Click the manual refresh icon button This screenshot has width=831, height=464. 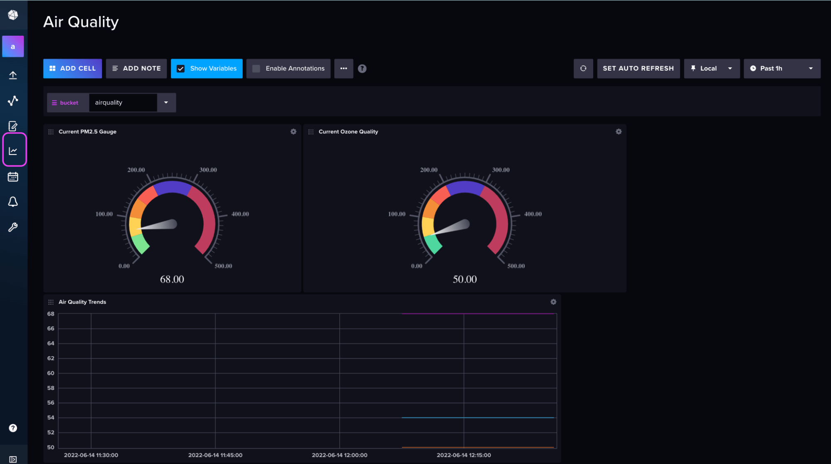tap(583, 69)
